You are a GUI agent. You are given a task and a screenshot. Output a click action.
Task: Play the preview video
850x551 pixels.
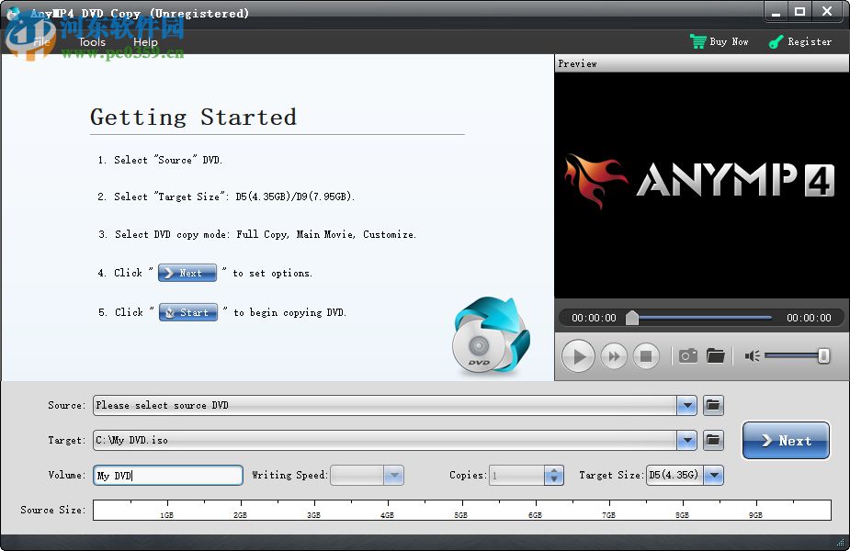click(x=578, y=355)
